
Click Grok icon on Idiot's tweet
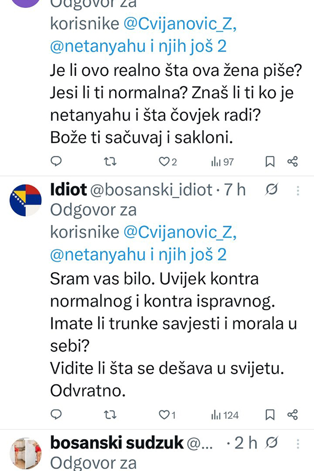click(272, 190)
